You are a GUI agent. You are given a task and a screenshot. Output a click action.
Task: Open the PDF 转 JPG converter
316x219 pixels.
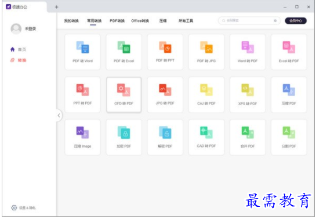pyautogui.click(x=206, y=52)
